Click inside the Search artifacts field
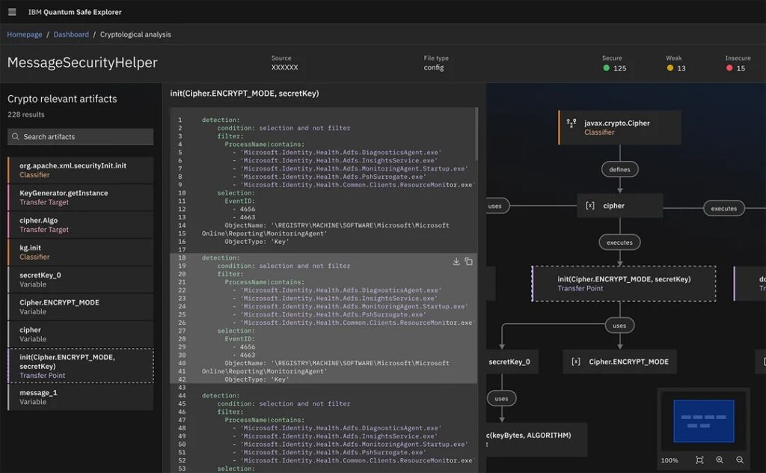 [79, 136]
